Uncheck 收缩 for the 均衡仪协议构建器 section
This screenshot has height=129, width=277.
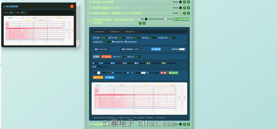(x=174, y=8)
